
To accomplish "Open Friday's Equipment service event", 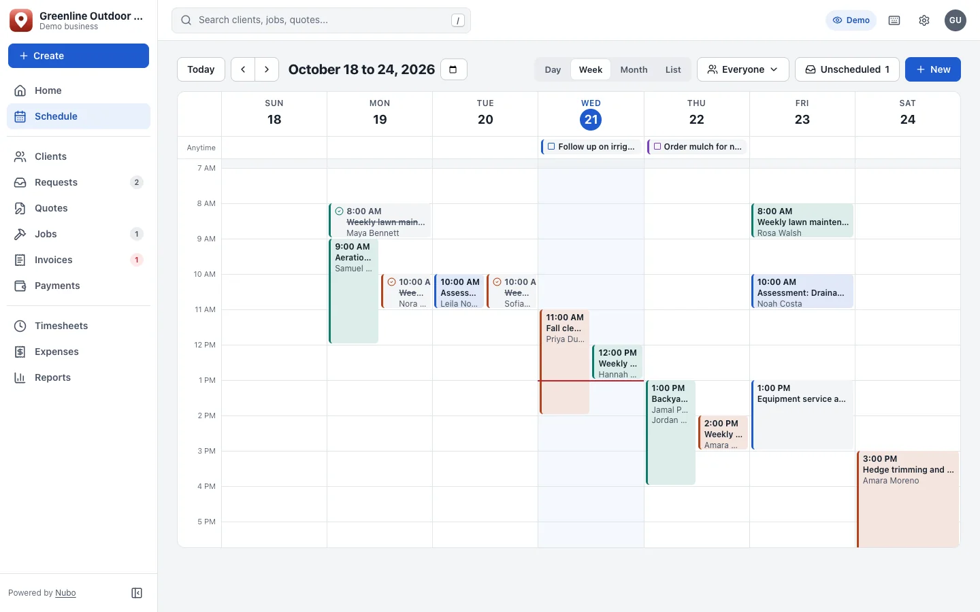I will [802, 415].
